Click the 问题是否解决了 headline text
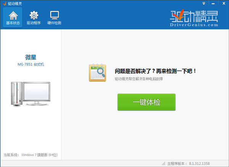This screenshot has width=229, height=167. click(x=156, y=71)
